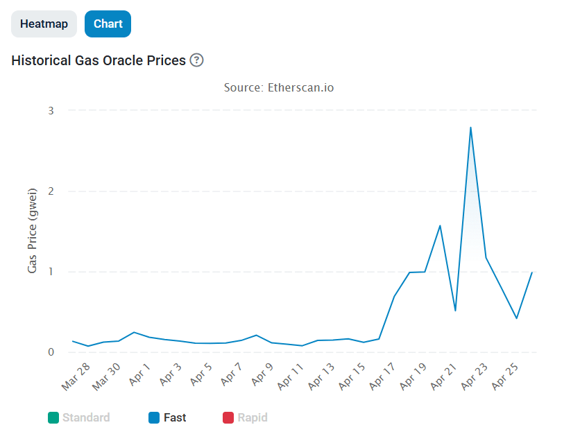The width and height of the screenshot is (580, 443).
Task: Click the Historical Gas Oracle Prices heading
Action: 99,60
